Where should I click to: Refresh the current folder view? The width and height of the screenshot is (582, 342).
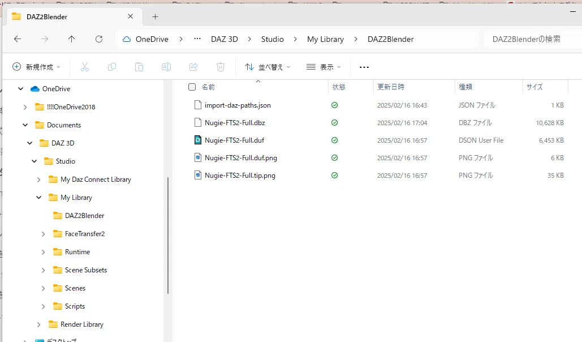click(x=99, y=39)
